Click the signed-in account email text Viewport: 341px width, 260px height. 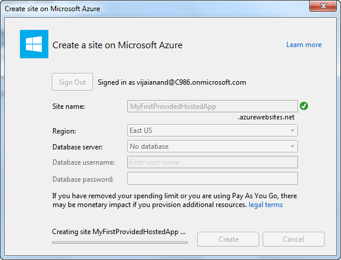(191, 82)
